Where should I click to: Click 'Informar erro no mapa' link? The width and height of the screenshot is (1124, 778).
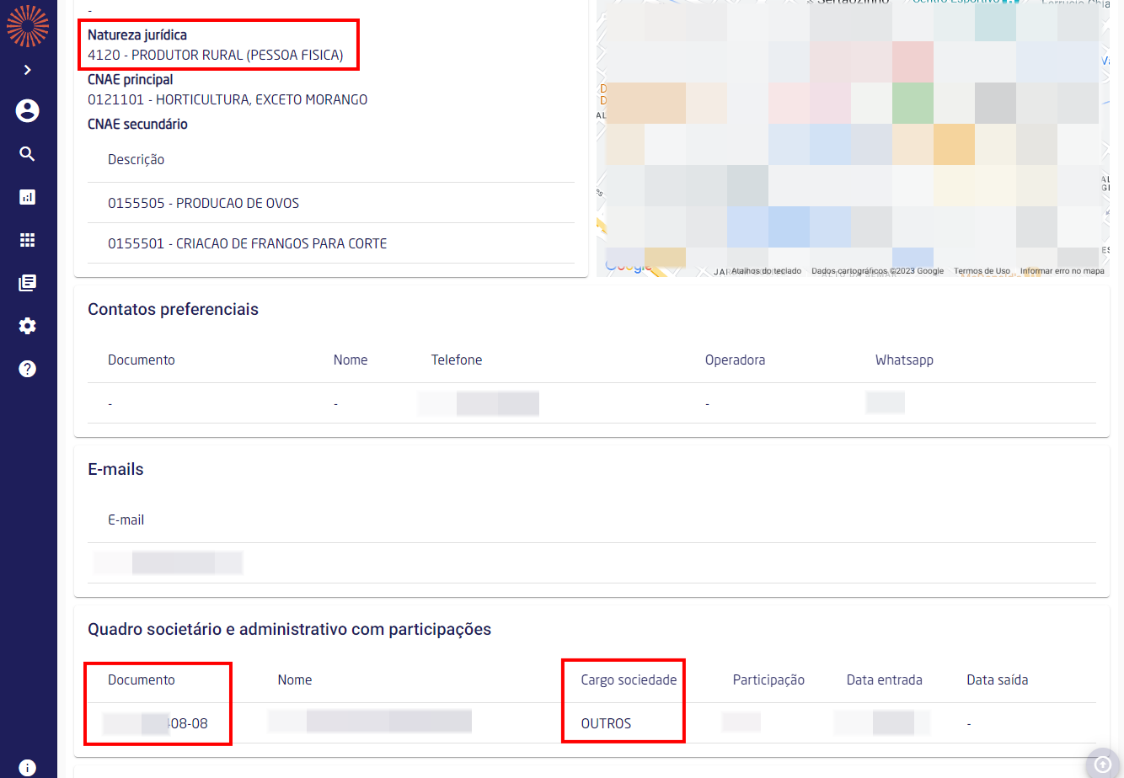(x=1062, y=271)
